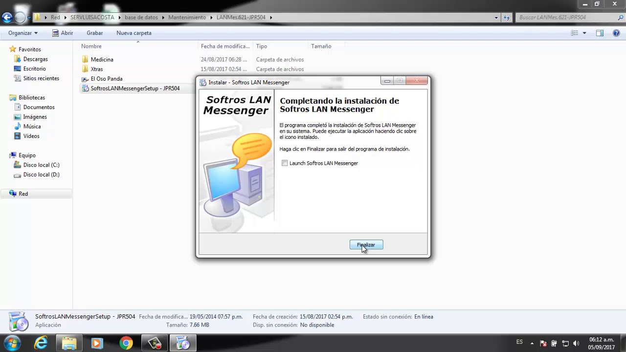
Task: Select Red in address breadcrumb
Action: pyautogui.click(x=55, y=17)
